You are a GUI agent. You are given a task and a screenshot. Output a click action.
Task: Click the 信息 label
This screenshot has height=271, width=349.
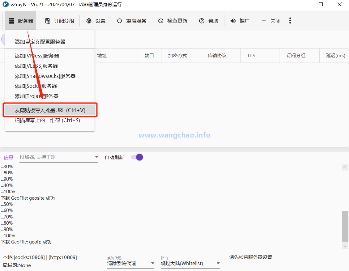9,157
